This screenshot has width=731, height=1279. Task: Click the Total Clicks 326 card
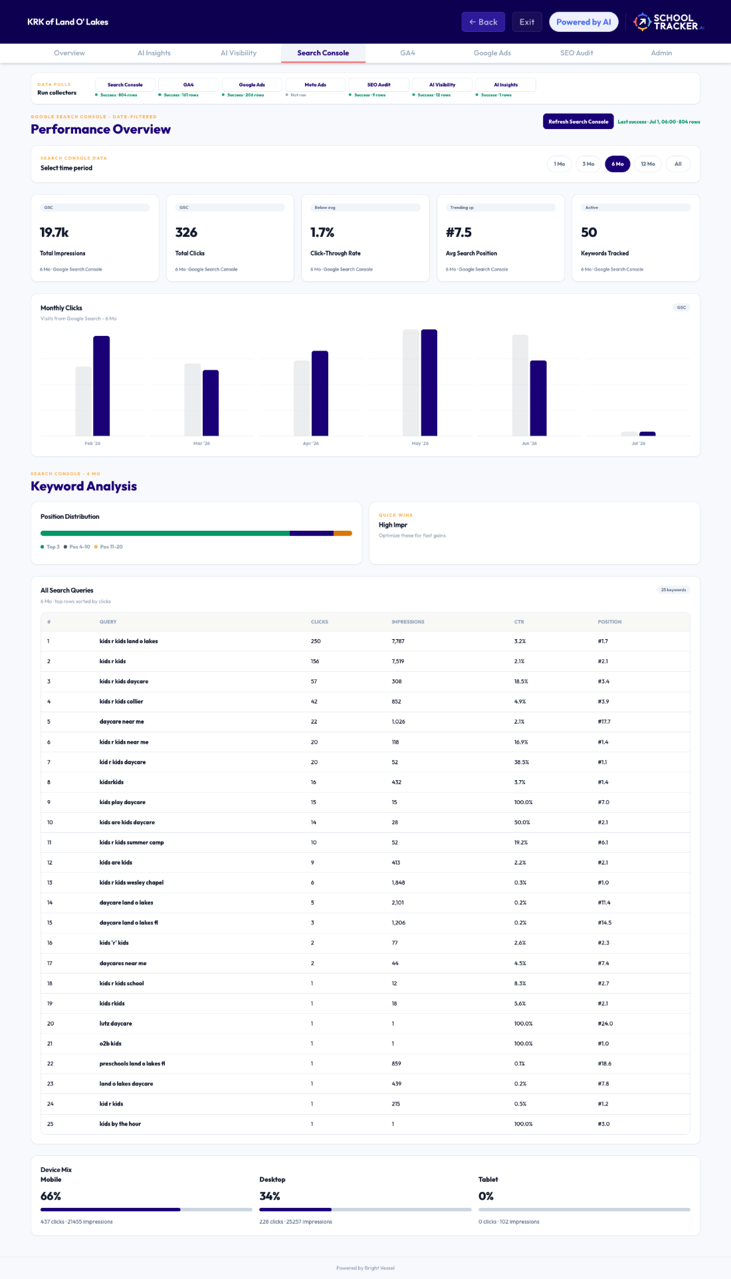coord(230,238)
